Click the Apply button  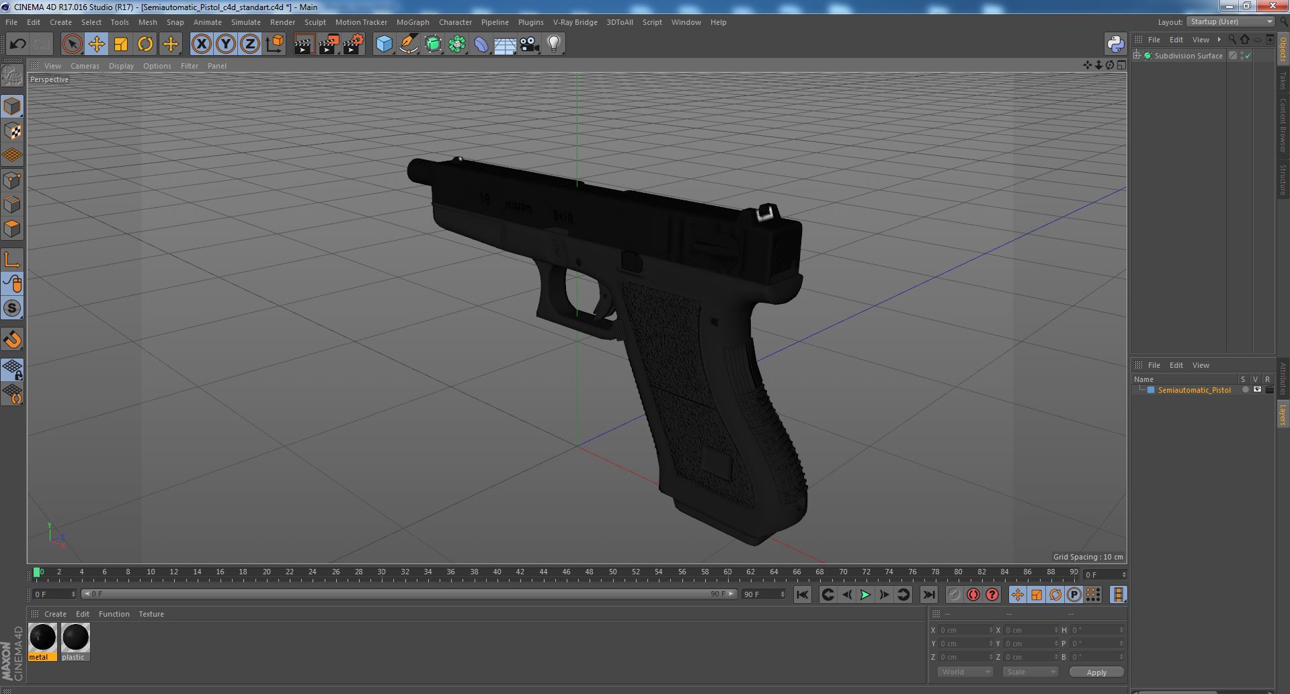point(1096,672)
